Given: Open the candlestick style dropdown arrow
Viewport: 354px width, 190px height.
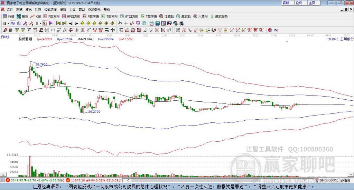Looking at the screenshot, I should click(40, 23).
